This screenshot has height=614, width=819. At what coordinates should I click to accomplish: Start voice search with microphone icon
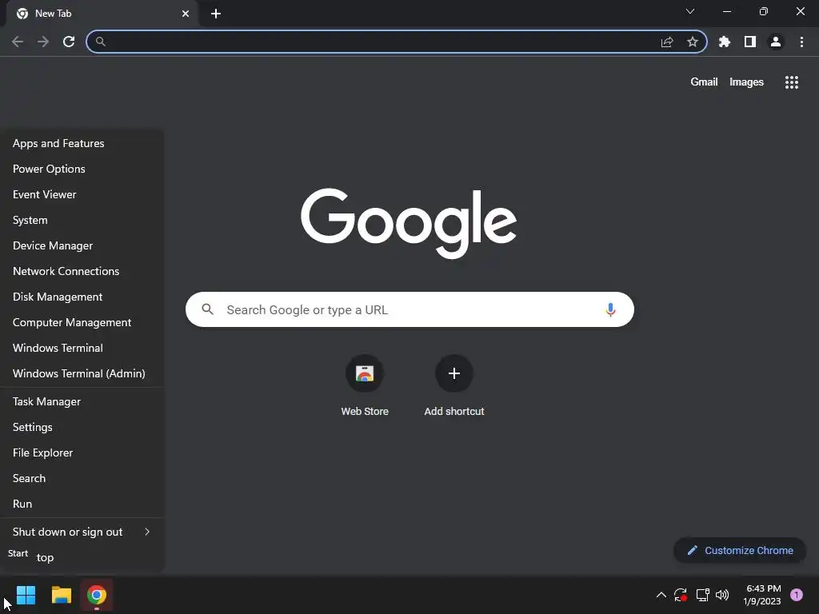pos(610,309)
